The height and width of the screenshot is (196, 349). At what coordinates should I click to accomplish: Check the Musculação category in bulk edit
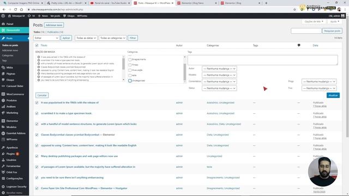tap(130, 70)
